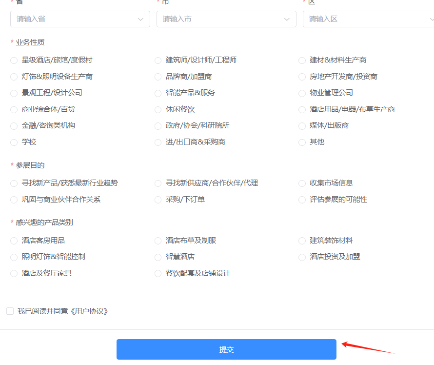Select 休闲餐饮 radio button
Viewport: 434px width, 365px height.
[158, 110]
